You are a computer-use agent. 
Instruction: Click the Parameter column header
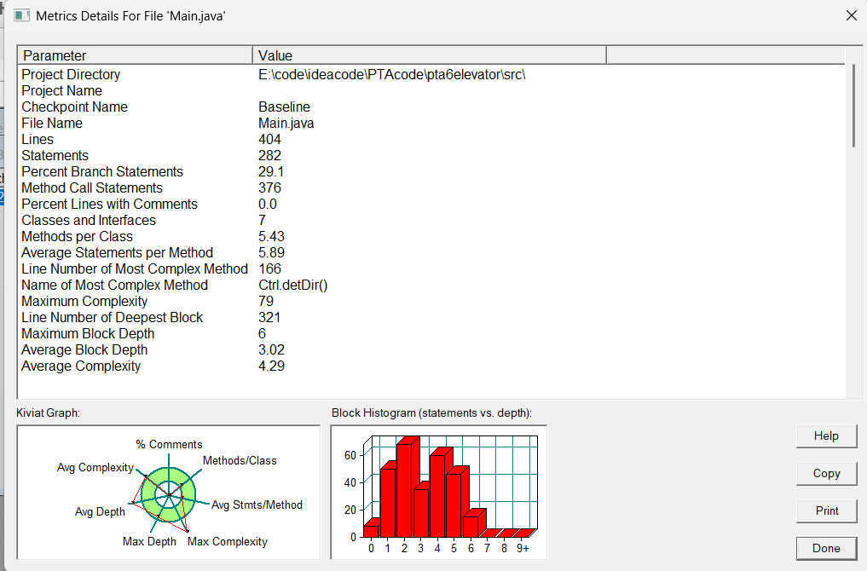click(x=136, y=56)
